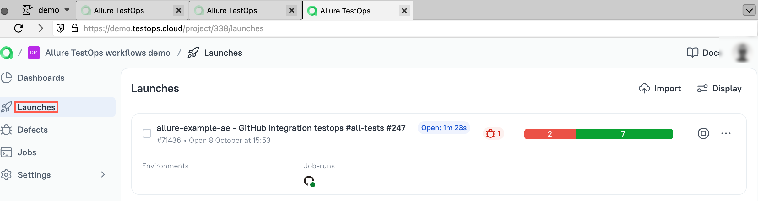
Task: Expand the Settings sidebar section
Action: coord(103,175)
